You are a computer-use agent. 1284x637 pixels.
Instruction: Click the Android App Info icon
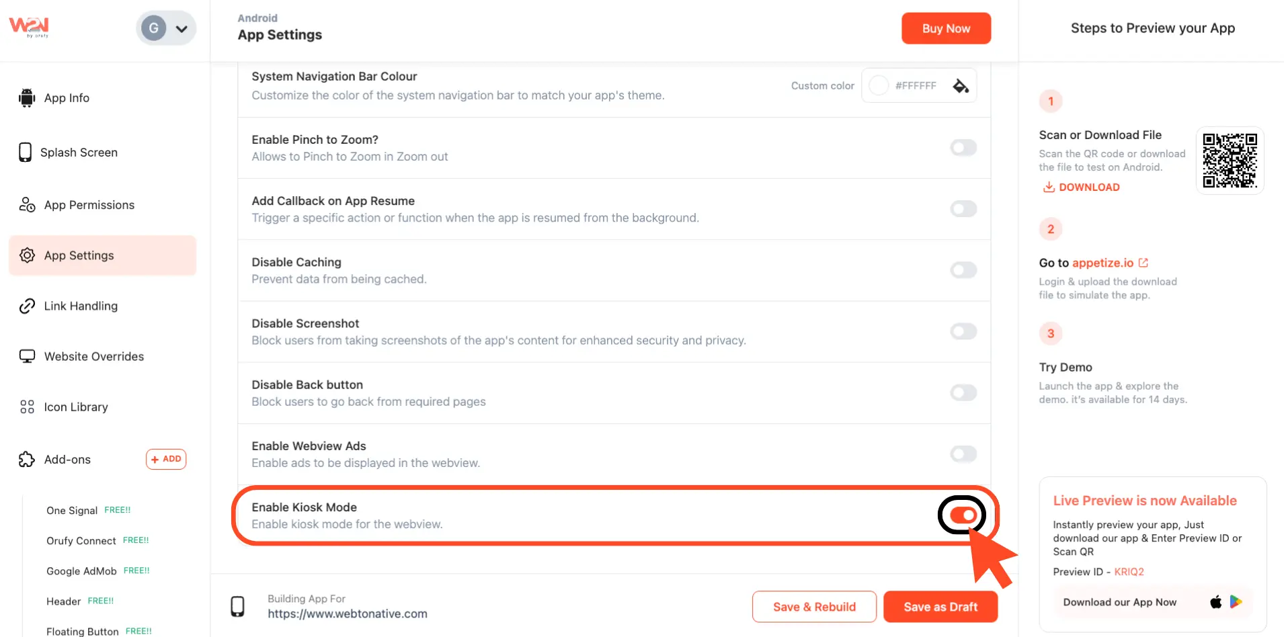27,98
